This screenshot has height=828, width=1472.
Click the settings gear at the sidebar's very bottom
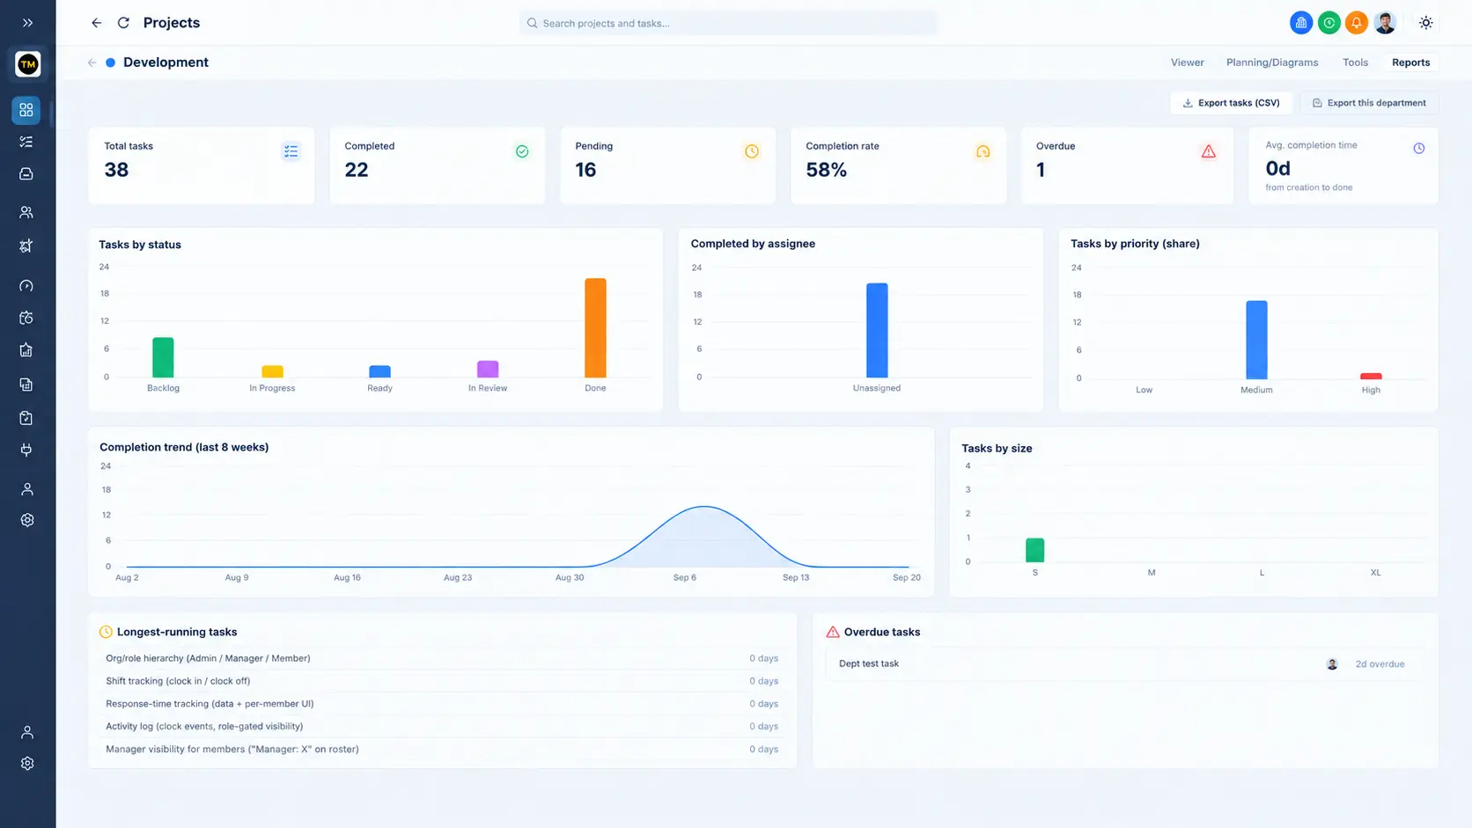point(27,764)
